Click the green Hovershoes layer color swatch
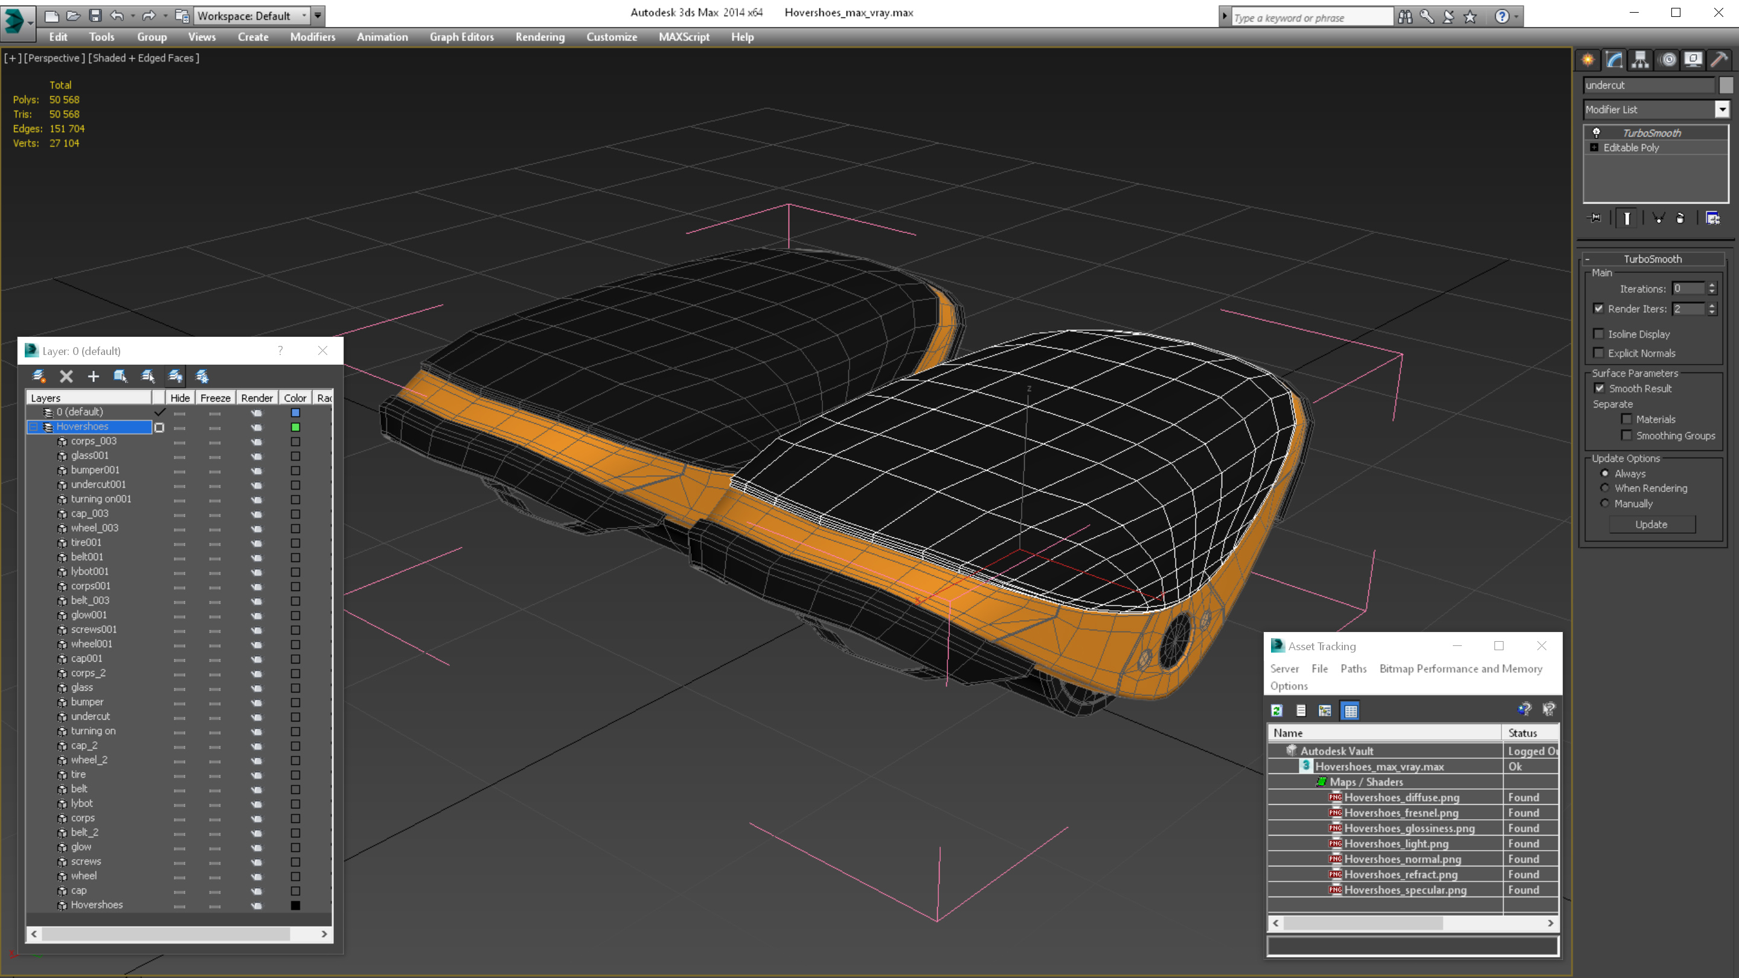 pyautogui.click(x=295, y=427)
